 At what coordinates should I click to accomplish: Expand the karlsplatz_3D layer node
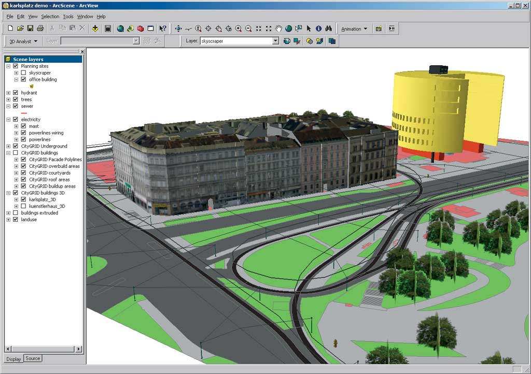[x=16, y=199]
